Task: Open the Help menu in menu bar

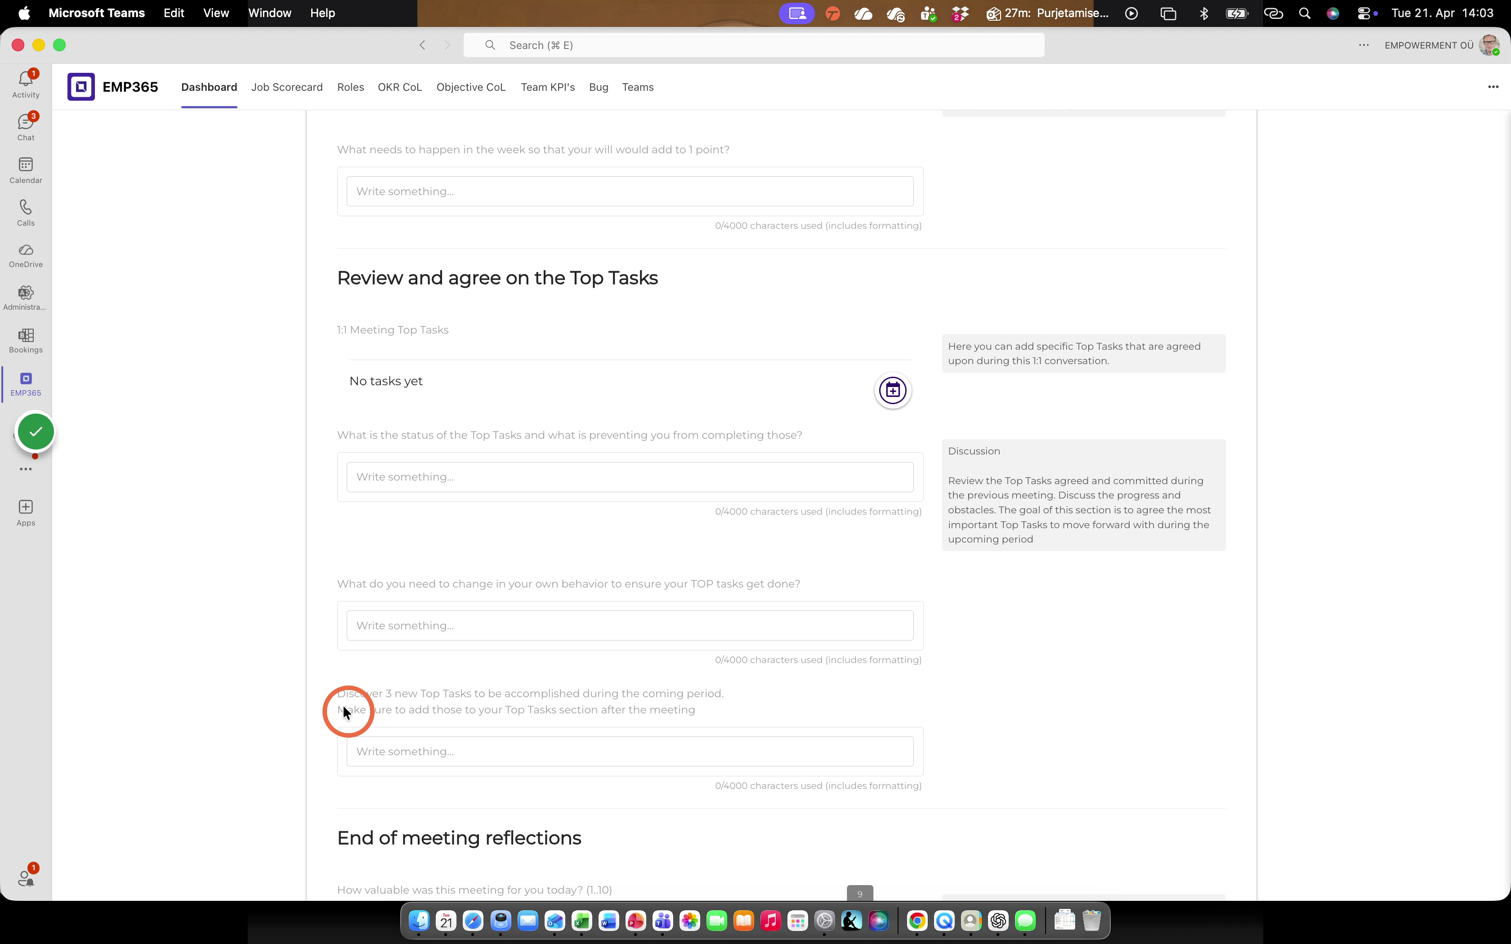Action: (323, 13)
